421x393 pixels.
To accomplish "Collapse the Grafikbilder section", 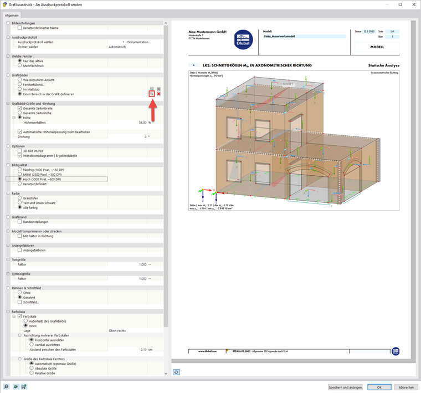I will pos(8,75).
